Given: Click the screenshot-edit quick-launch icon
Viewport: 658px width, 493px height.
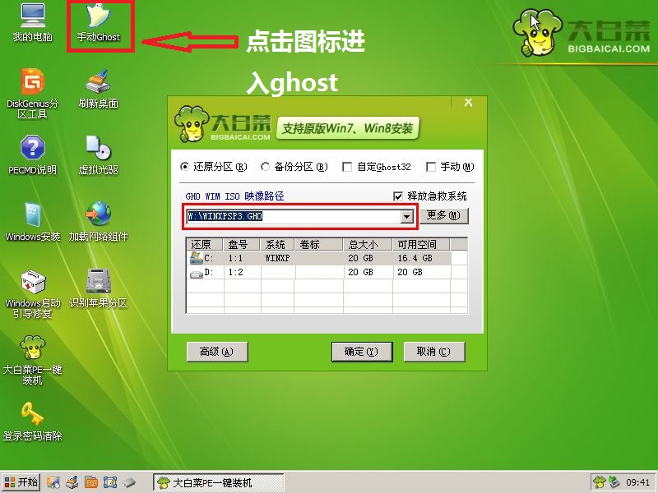Looking at the screenshot, I should [110, 482].
